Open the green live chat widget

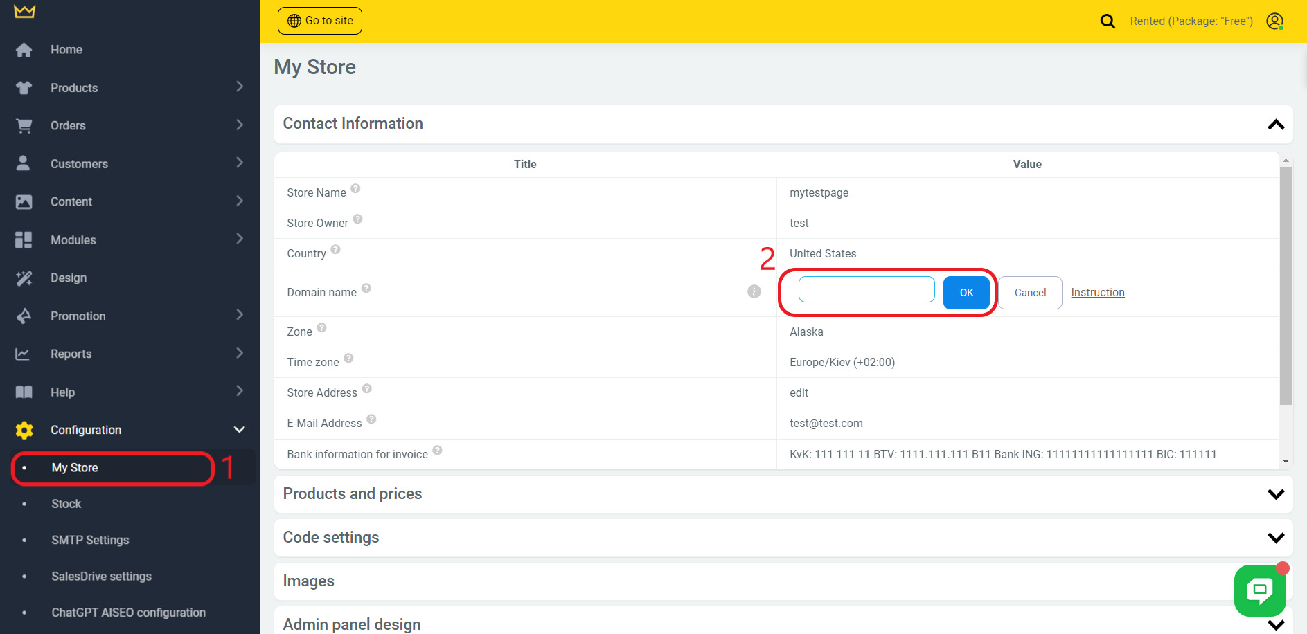tap(1259, 590)
